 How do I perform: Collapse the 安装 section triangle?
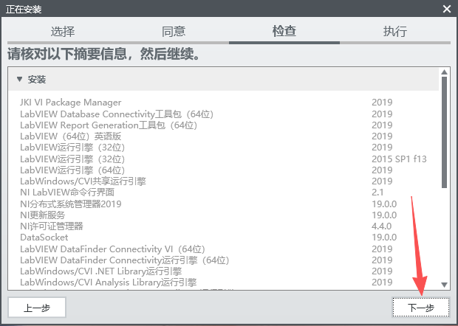coord(20,79)
